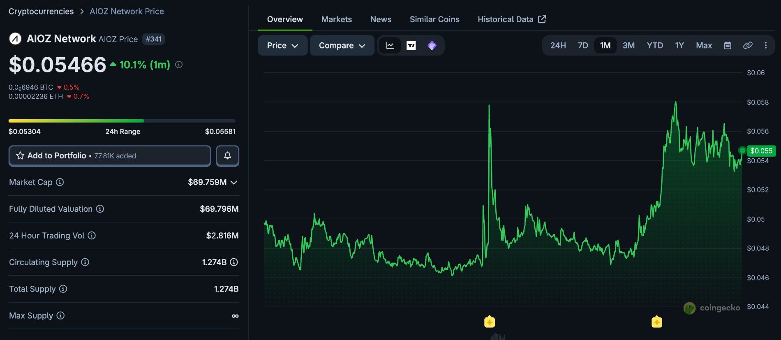The image size is (781, 340).
Task: Click the $0.06 y-axis label
Action: click(756, 73)
